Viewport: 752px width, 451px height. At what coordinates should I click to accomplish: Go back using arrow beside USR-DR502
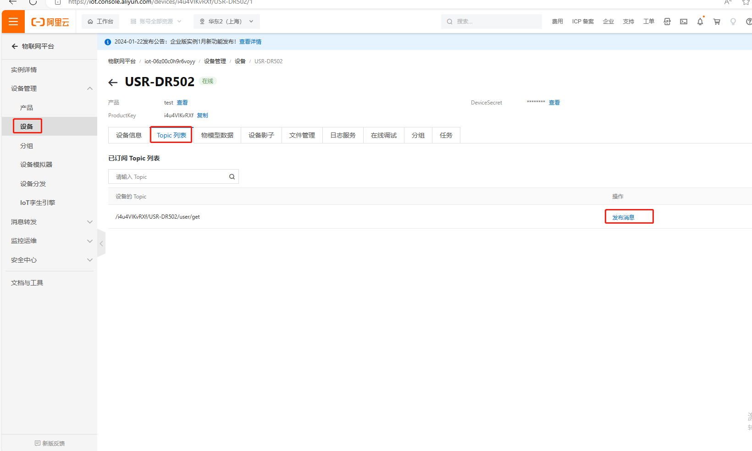click(x=113, y=82)
